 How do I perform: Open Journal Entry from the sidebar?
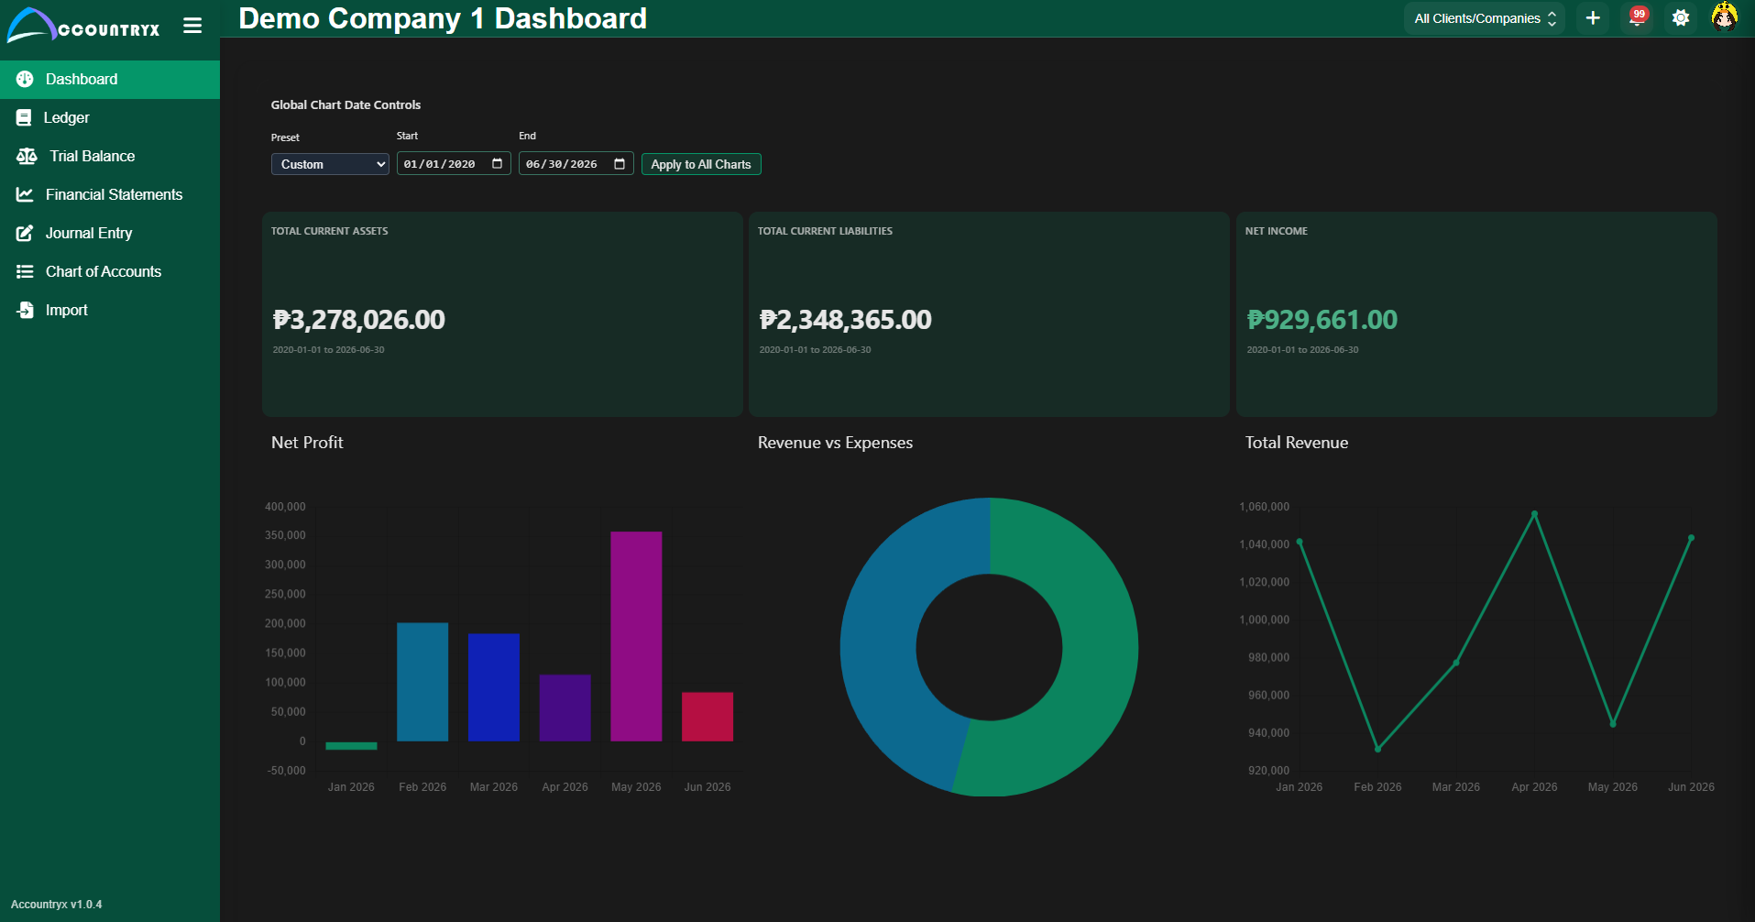(x=110, y=234)
